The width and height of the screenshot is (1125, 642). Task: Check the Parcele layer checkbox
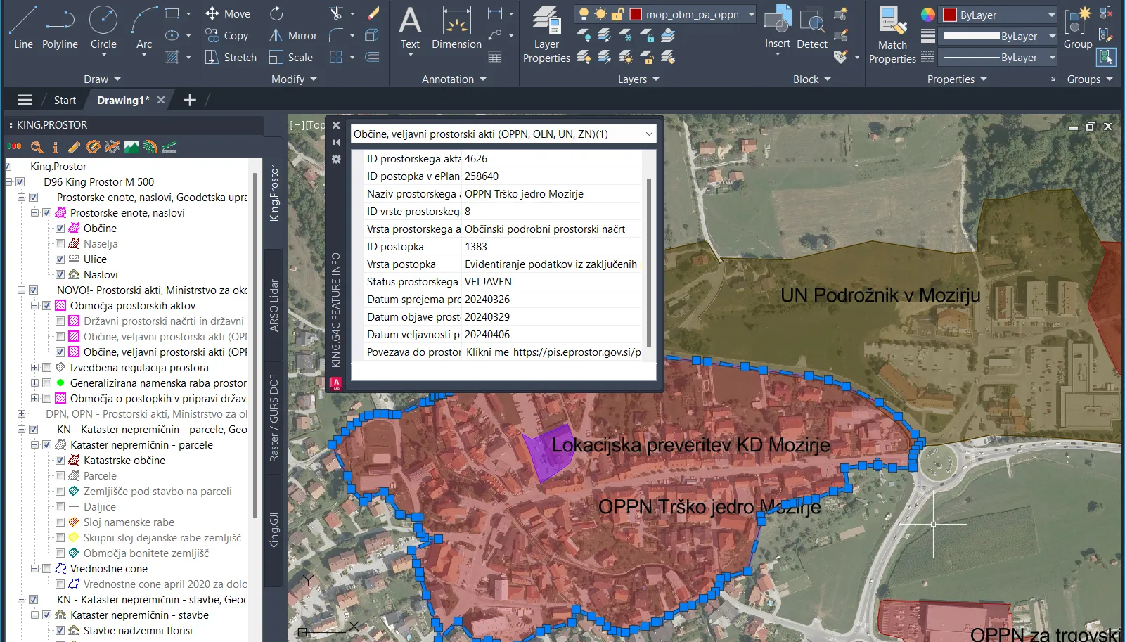[60, 476]
